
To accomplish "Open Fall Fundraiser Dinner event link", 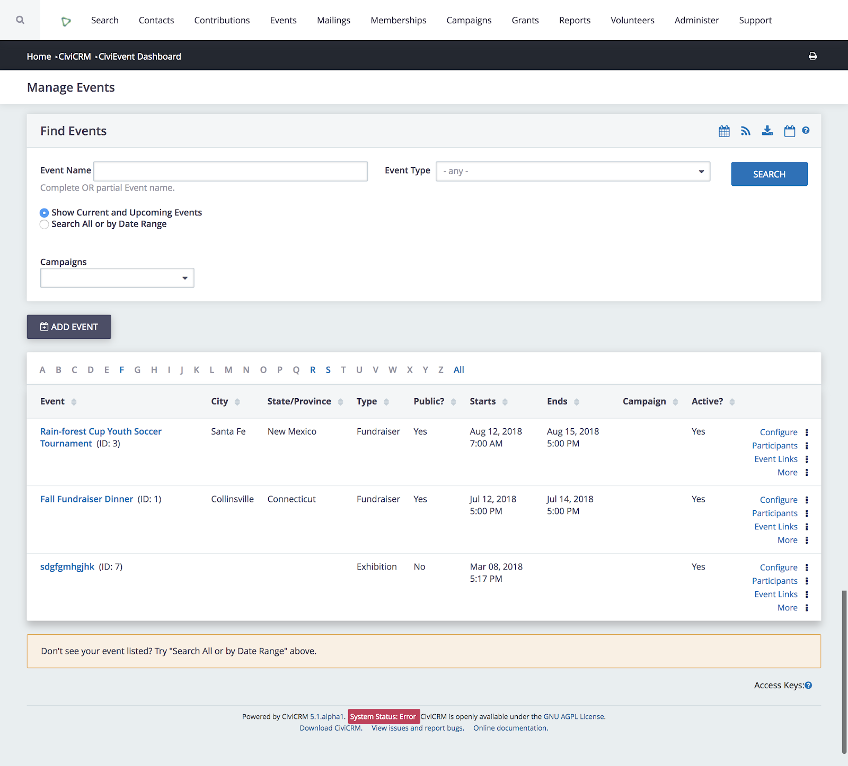I will pyautogui.click(x=87, y=499).
